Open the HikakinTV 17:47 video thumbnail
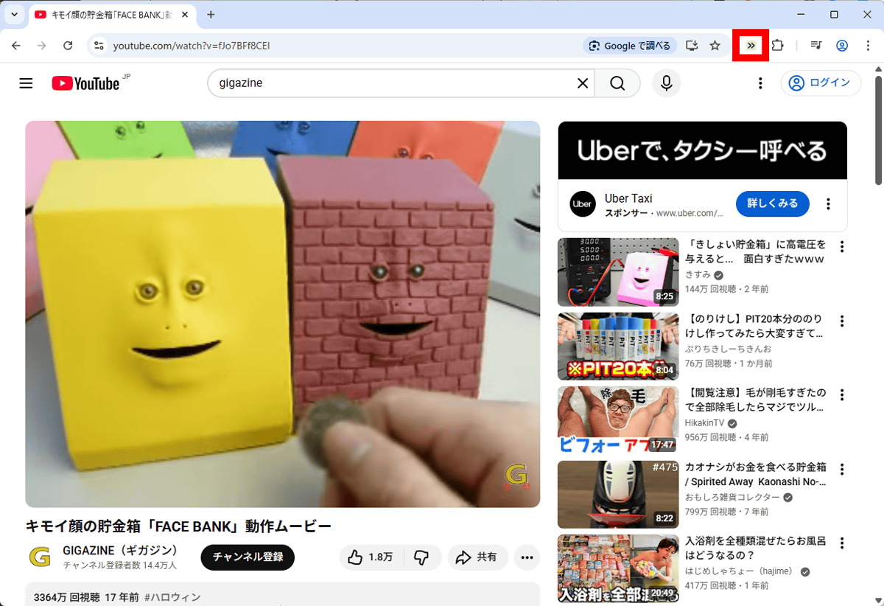The width and height of the screenshot is (884, 606). (x=618, y=420)
